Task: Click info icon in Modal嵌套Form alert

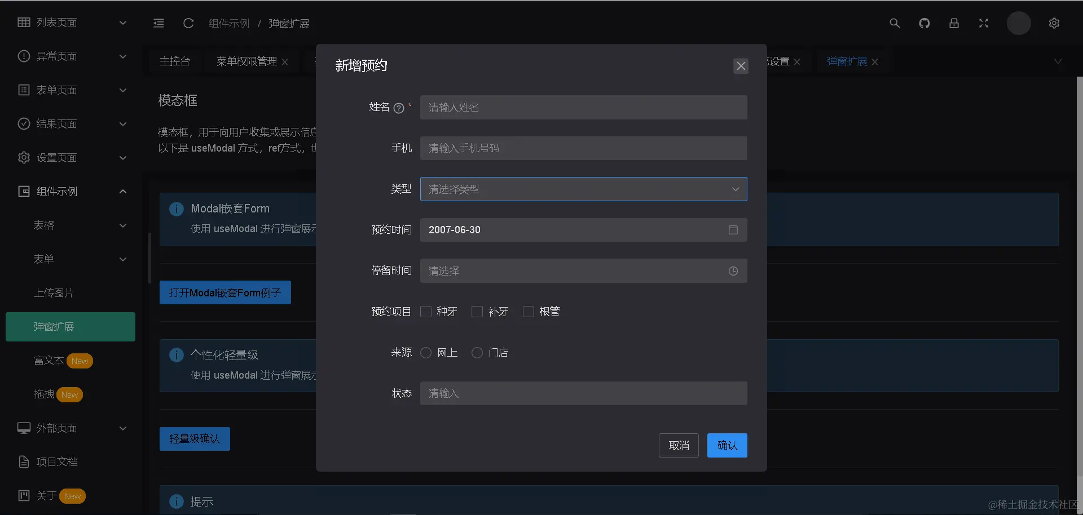Action: click(x=177, y=209)
